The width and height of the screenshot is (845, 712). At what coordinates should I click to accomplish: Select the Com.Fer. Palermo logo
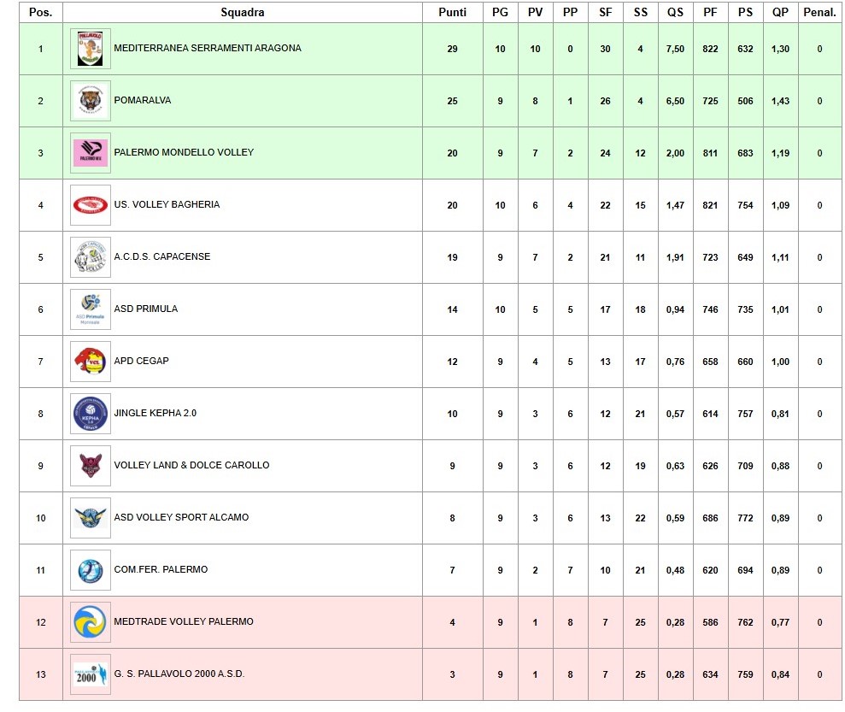[90, 570]
